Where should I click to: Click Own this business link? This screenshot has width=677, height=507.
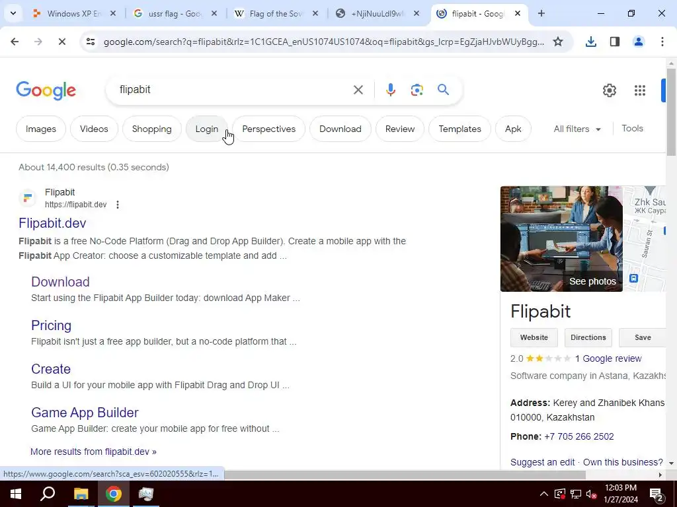[623, 462]
